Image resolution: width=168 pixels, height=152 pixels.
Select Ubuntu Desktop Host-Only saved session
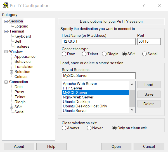pyautogui.click(x=96, y=106)
